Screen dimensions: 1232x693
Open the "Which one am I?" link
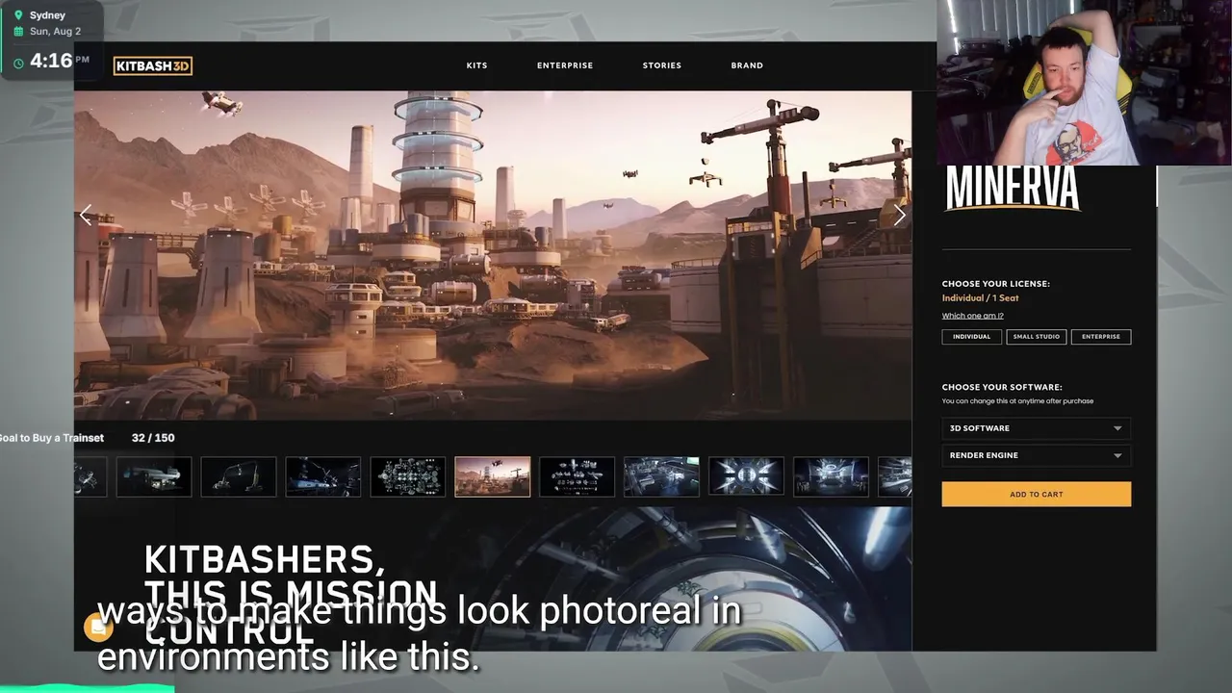tap(972, 316)
